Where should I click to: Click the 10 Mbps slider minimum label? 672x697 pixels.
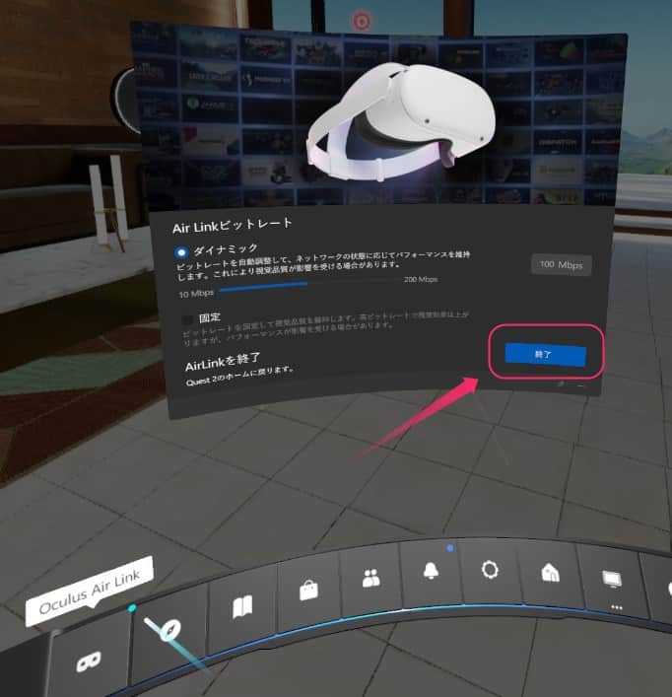point(196,294)
